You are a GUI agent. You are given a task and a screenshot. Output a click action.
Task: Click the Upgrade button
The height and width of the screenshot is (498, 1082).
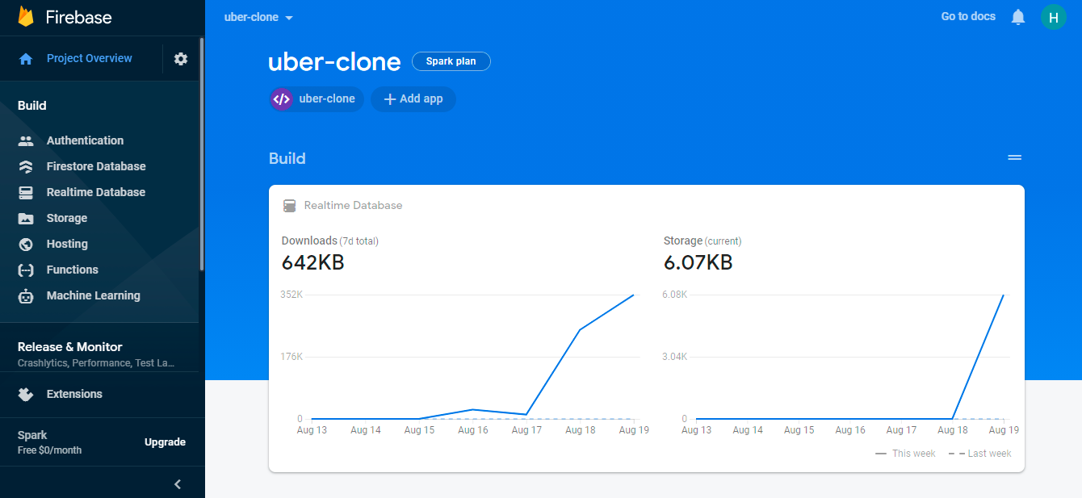click(165, 442)
